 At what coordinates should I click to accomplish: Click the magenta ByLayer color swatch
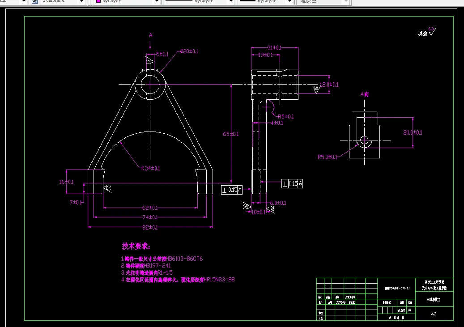[x=98, y=1]
